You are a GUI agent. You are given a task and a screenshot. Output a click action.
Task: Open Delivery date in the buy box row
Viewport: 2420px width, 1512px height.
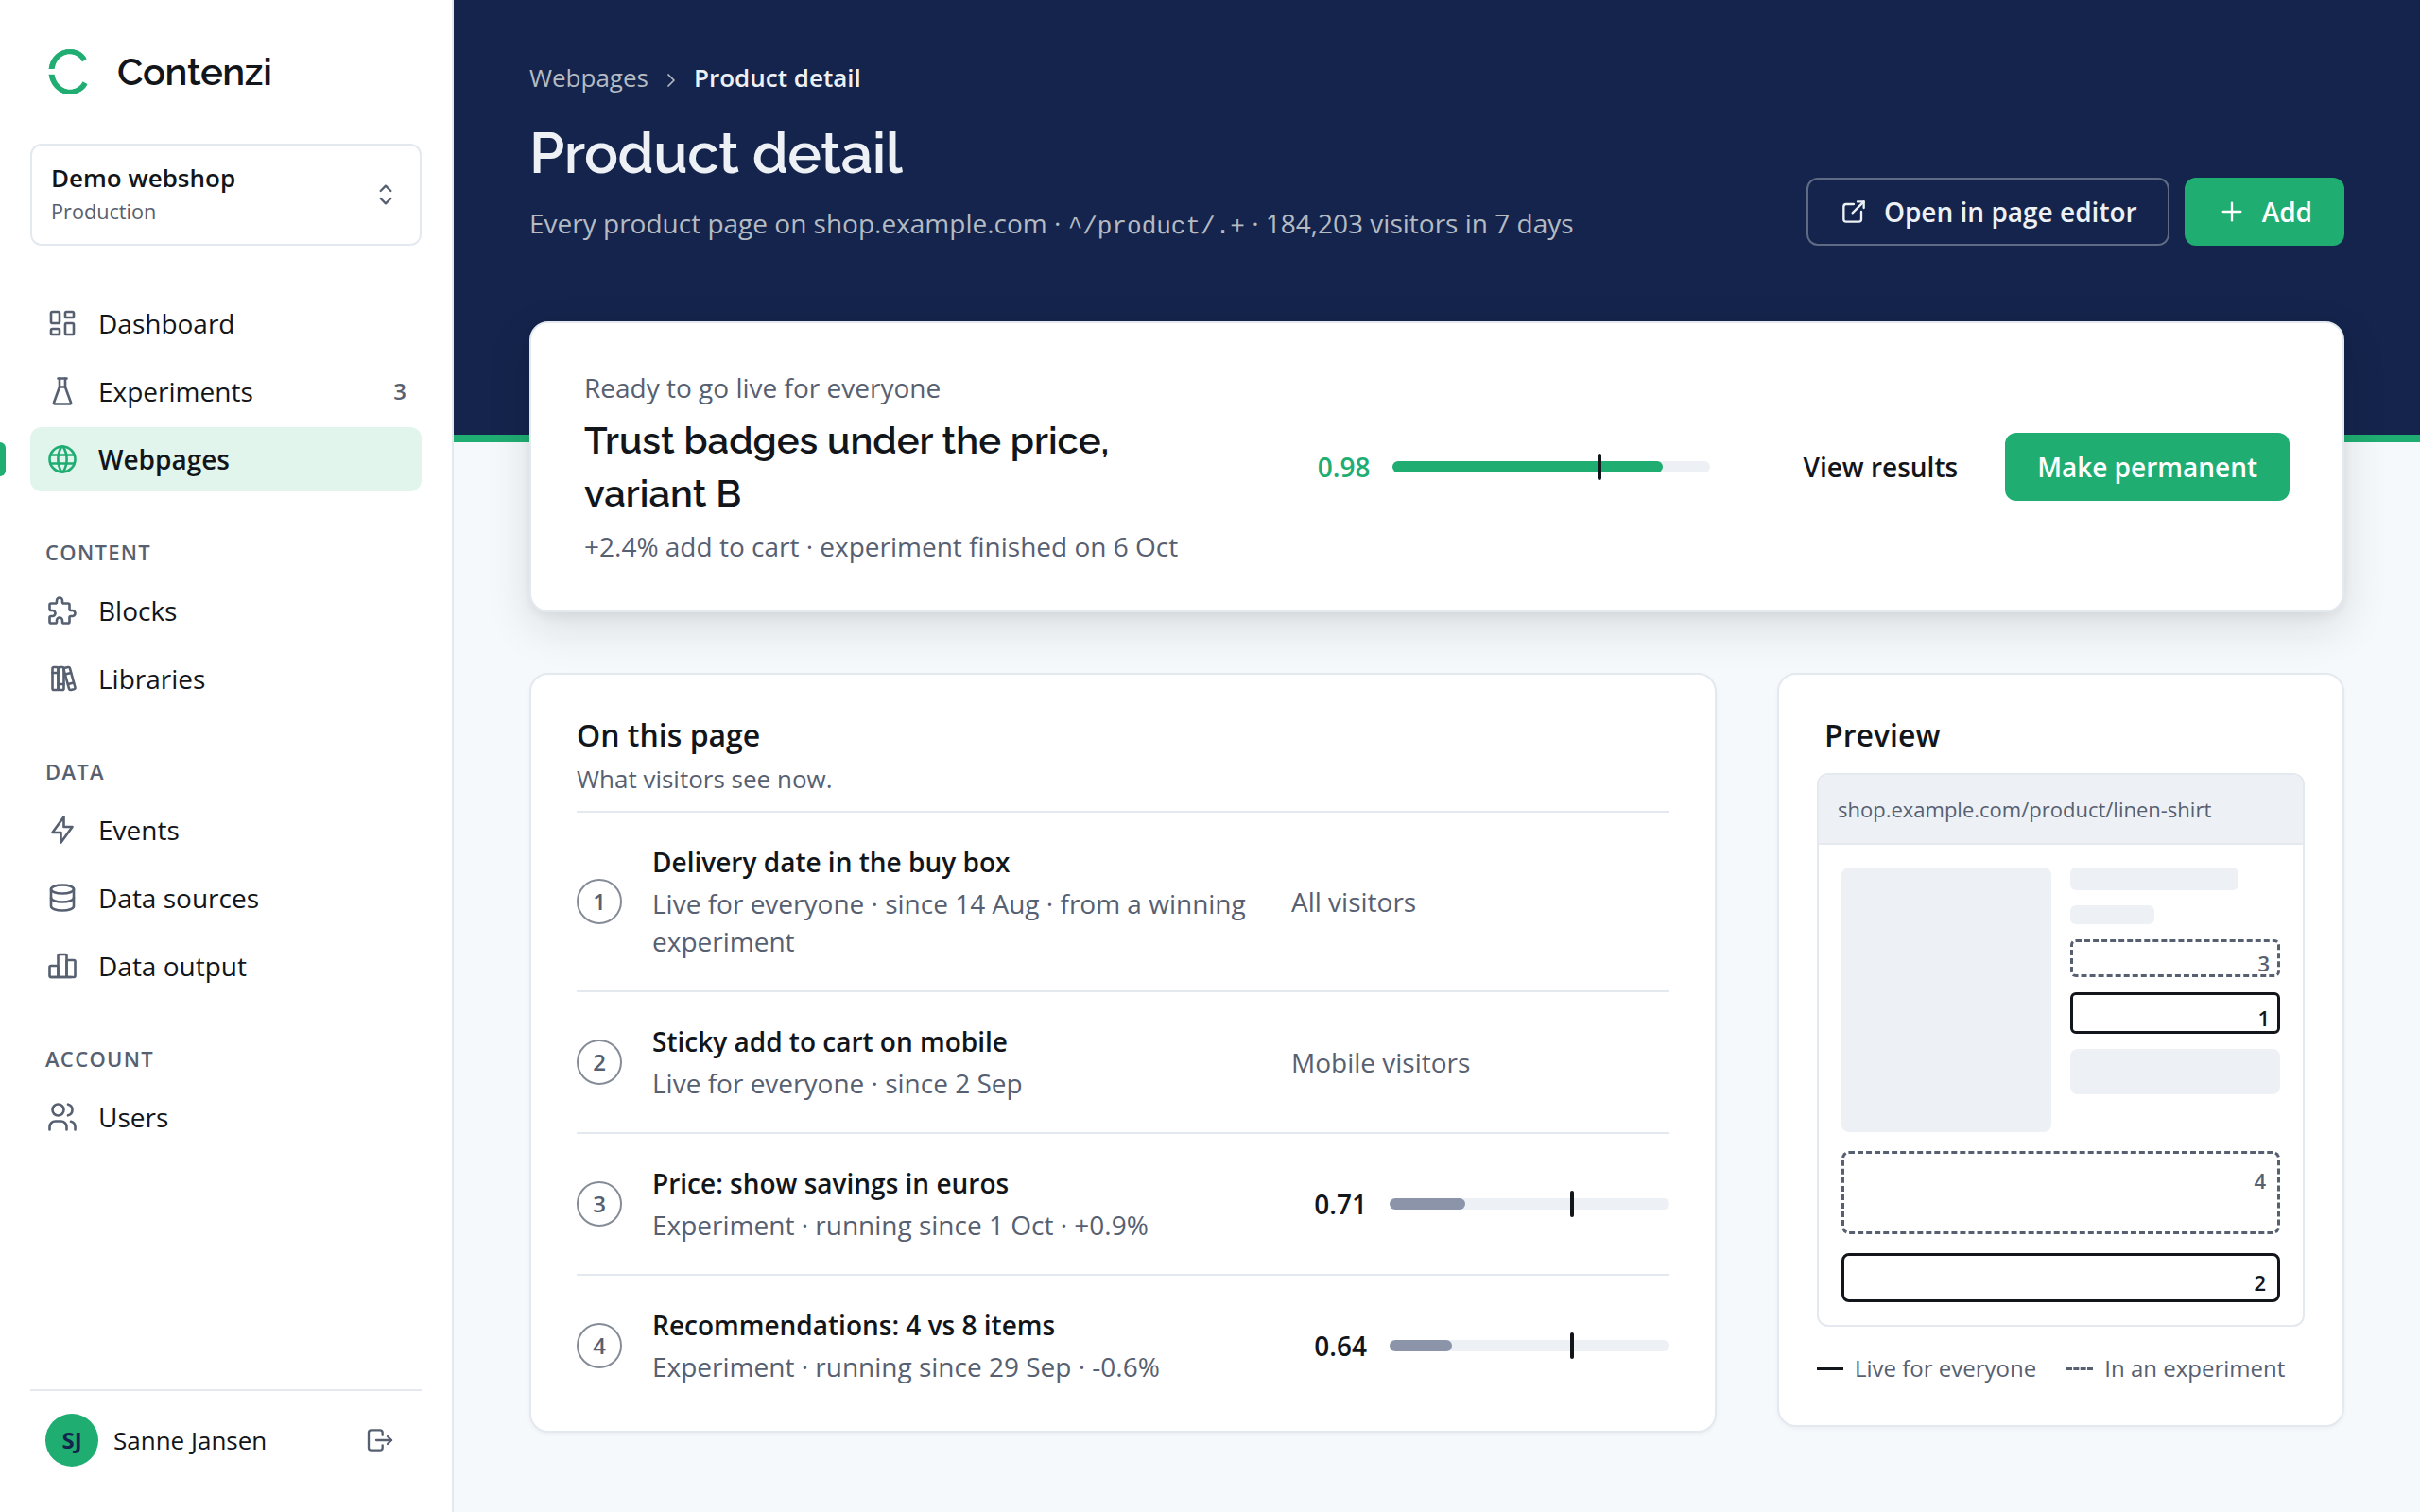1123,902
